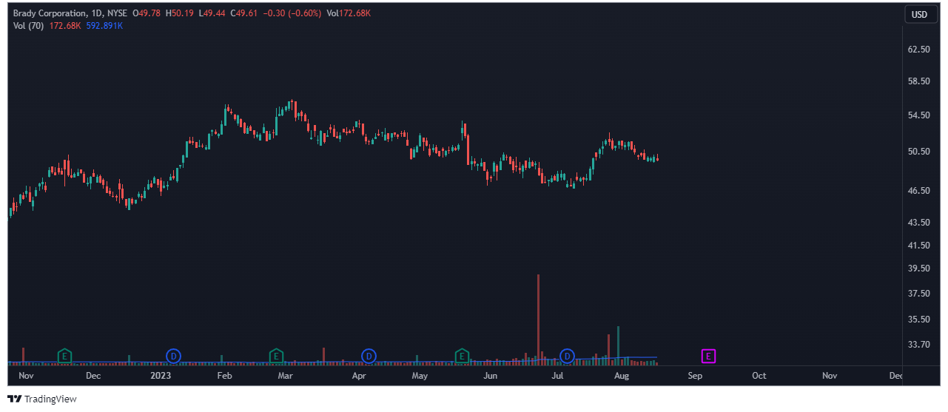
Task: Click the 50.50 price axis label
Action: (919, 152)
